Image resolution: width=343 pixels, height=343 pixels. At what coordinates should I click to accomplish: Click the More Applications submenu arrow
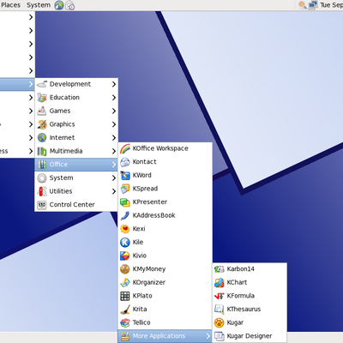click(x=208, y=336)
